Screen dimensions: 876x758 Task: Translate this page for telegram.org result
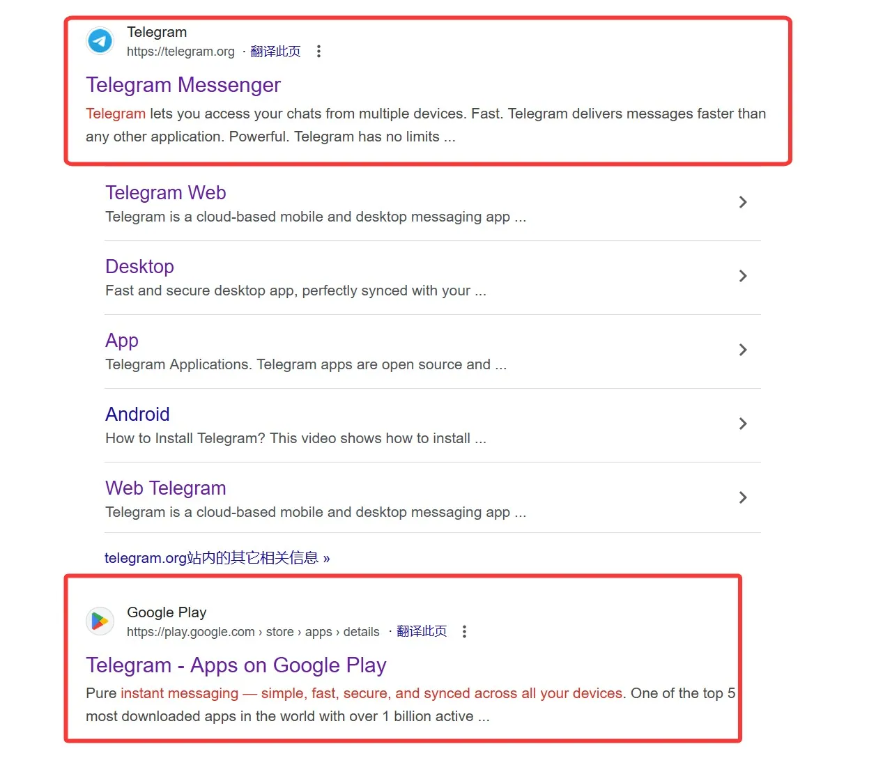tap(275, 52)
